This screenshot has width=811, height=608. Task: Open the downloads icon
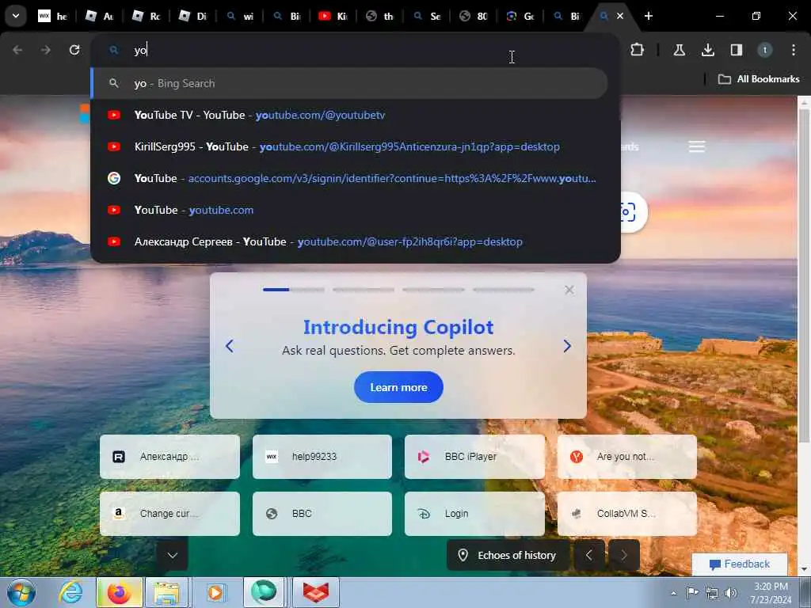pyautogui.click(x=707, y=50)
